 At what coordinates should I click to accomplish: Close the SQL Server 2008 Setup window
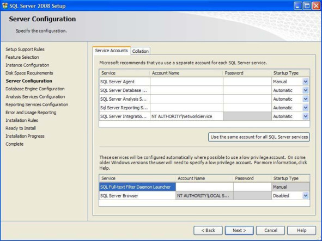tap(316, 6)
